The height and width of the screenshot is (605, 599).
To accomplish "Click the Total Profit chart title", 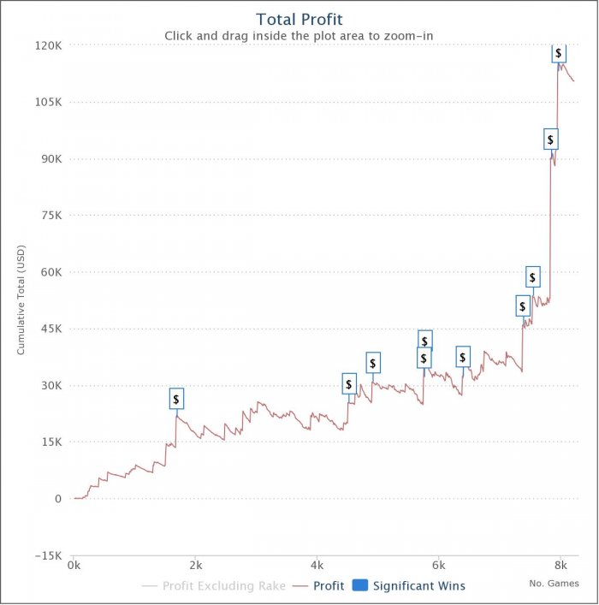I will pyautogui.click(x=299, y=20).
